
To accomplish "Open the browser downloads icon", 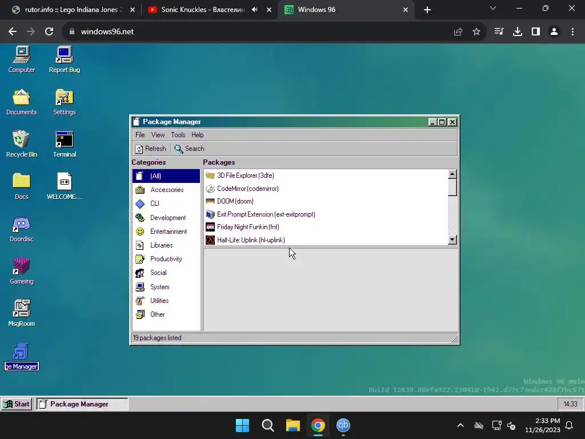I will pos(518,32).
